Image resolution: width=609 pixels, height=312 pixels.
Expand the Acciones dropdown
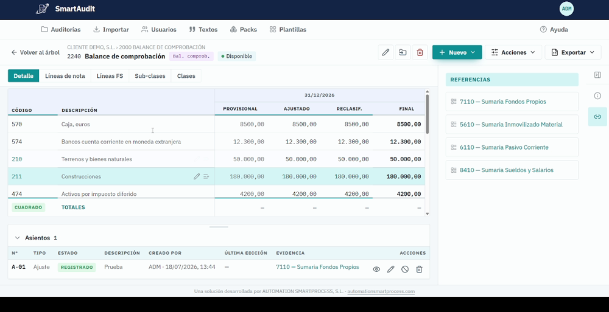pyautogui.click(x=513, y=52)
